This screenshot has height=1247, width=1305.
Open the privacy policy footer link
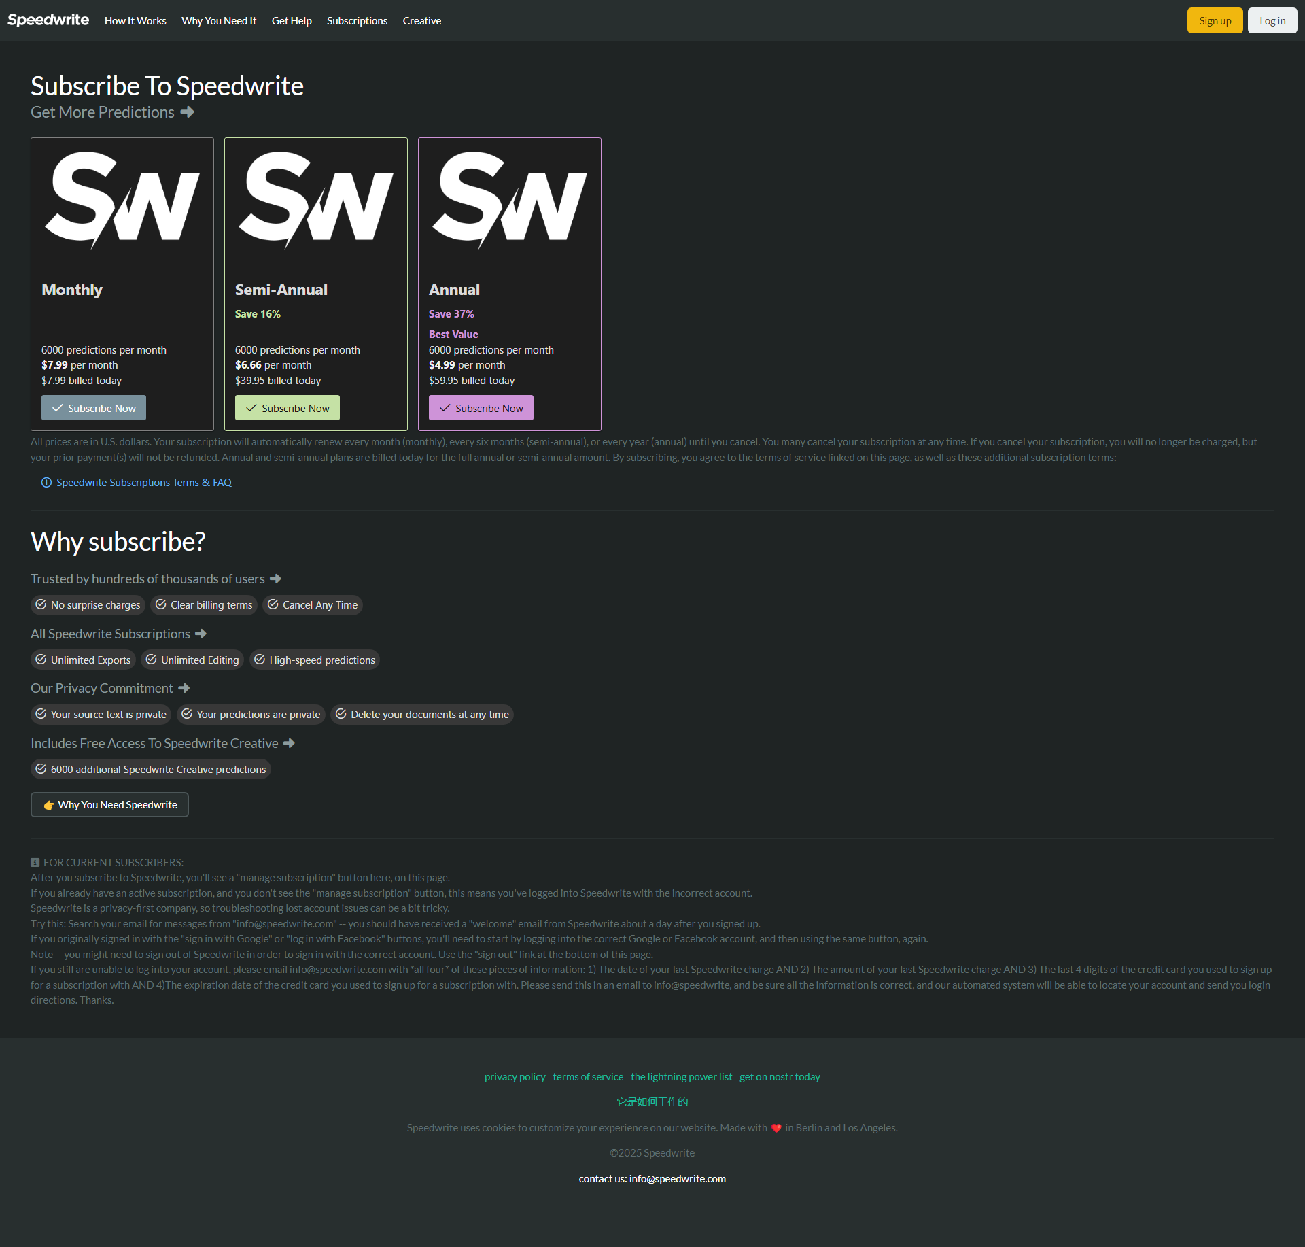[x=515, y=1077]
